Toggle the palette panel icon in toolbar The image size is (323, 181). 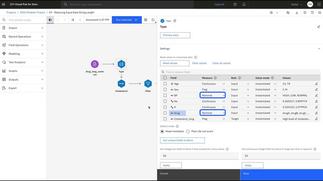pos(50,20)
